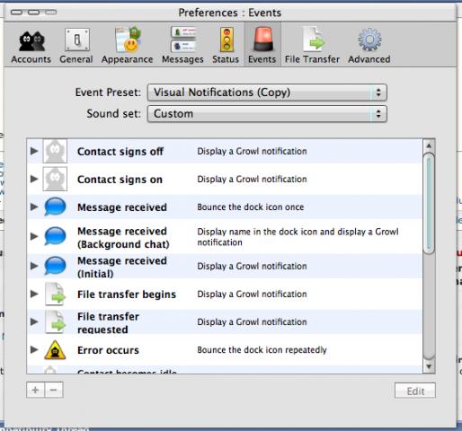Select 'Message received (Background chat)' label
Viewport: 462px width, 431px height.
tap(123, 238)
